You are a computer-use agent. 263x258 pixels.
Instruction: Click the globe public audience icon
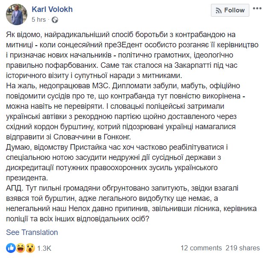tap(55, 20)
